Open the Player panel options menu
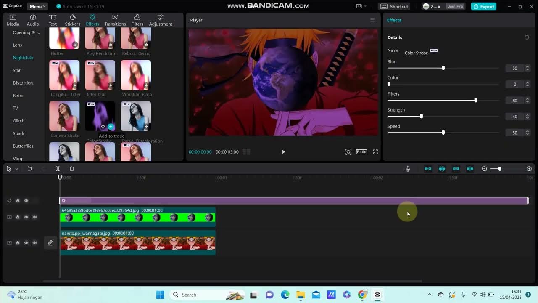538x303 pixels. point(372,20)
